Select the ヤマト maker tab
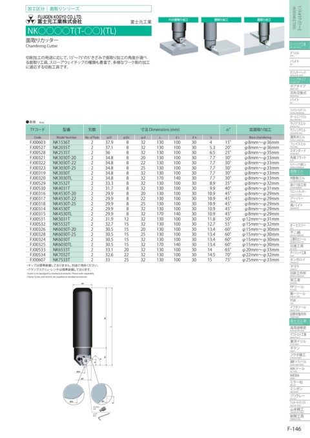This screenshot has height=438, width=310. 299,267
